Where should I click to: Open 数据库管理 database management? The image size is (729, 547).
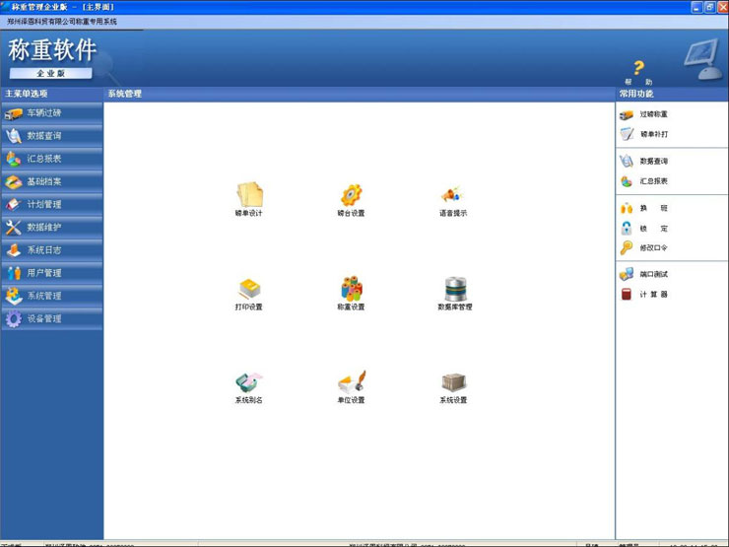click(x=455, y=293)
